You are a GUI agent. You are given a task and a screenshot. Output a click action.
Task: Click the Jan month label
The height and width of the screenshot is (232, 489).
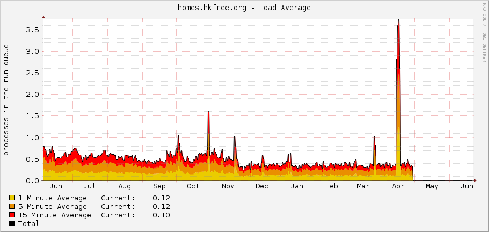pos(297,186)
